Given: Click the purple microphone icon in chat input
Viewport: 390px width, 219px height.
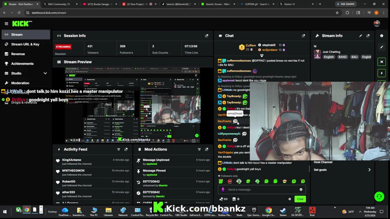Looking at the screenshot, I should pyautogui.click(x=223, y=189).
